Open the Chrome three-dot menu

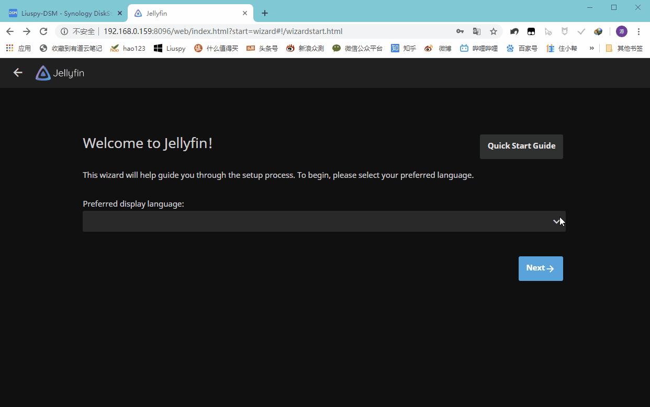tap(638, 31)
